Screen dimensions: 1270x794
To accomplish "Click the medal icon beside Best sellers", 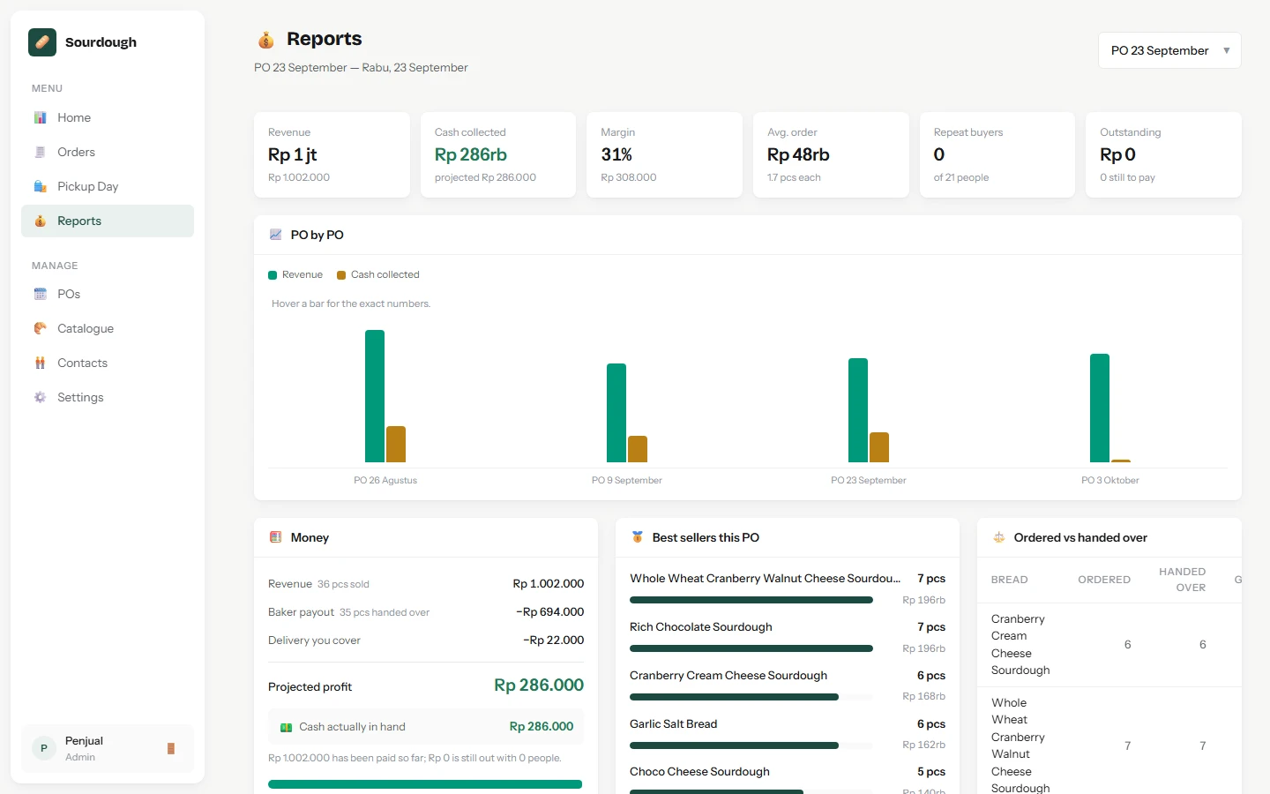I will tap(637, 537).
